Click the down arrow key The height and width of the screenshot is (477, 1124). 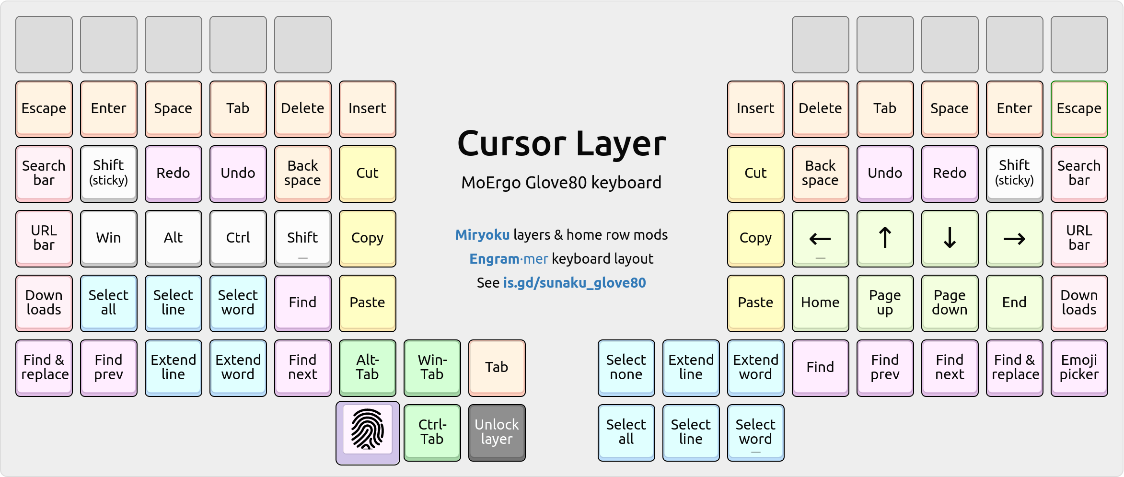(x=950, y=239)
